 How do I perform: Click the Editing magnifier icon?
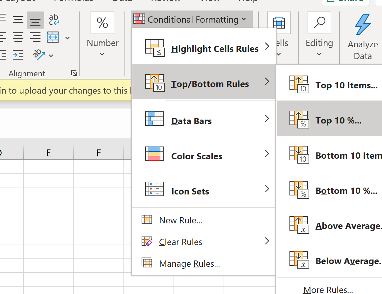point(319,23)
